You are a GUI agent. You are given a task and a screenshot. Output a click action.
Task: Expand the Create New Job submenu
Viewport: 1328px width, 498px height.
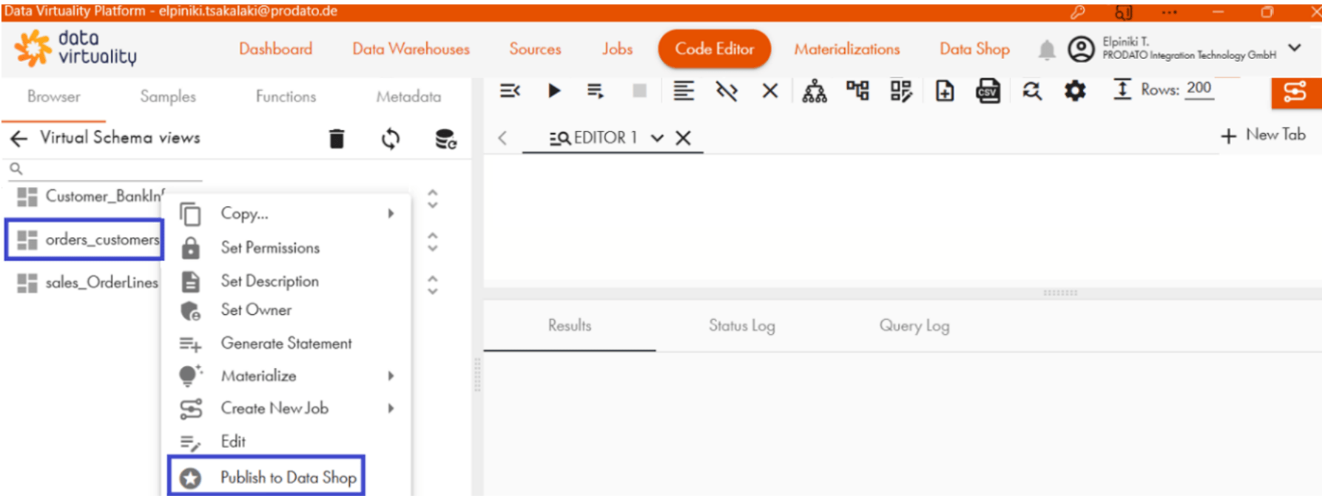pyautogui.click(x=391, y=409)
